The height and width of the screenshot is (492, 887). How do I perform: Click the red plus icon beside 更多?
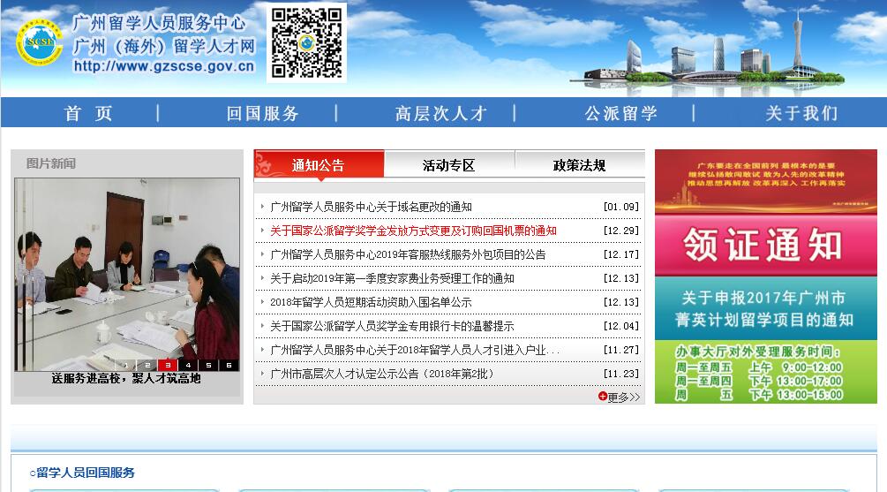pyautogui.click(x=603, y=397)
